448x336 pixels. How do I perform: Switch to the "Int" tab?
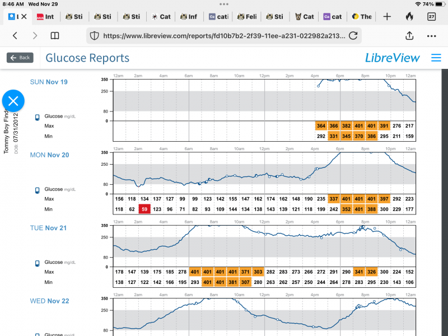[45, 17]
